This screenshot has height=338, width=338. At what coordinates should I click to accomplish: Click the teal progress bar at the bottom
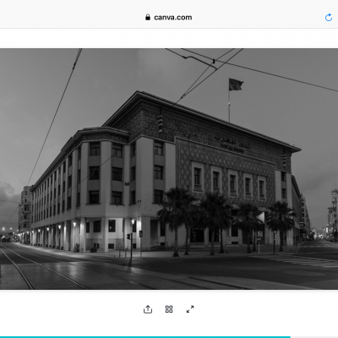pos(145,337)
